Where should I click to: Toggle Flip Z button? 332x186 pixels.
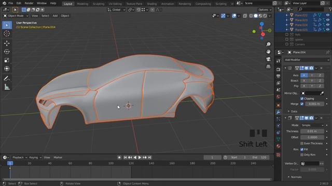pyautogui.click(x=320, y=86)
